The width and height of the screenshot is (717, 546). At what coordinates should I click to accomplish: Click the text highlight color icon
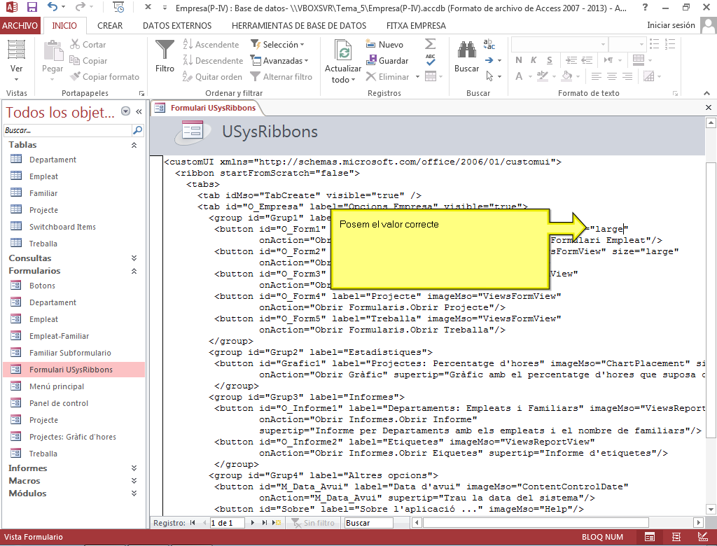tap(543, 76)
